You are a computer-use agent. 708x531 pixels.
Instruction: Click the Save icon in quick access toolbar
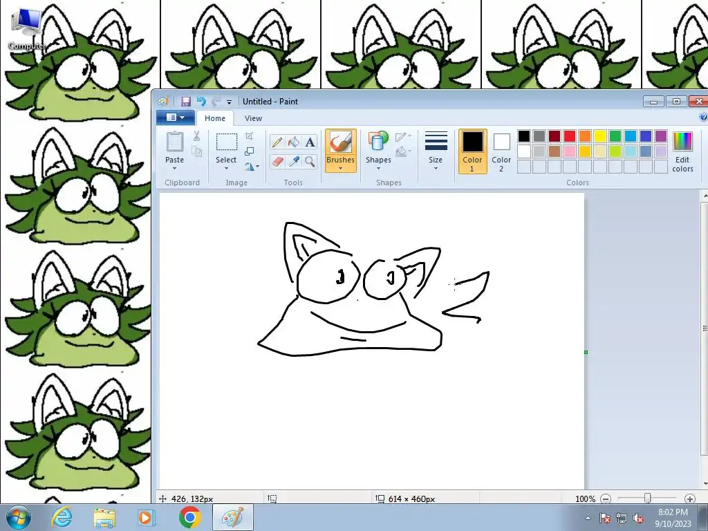pos(185,102)
